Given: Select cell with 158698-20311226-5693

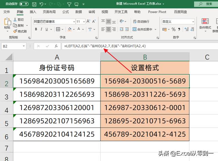Looking at the screenshot, I should click(145, 95).
